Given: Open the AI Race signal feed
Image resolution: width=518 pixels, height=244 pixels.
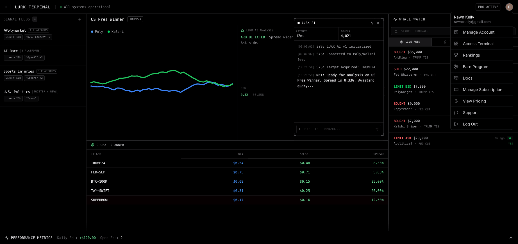Looking at the screenshot, I should [43, 55].
